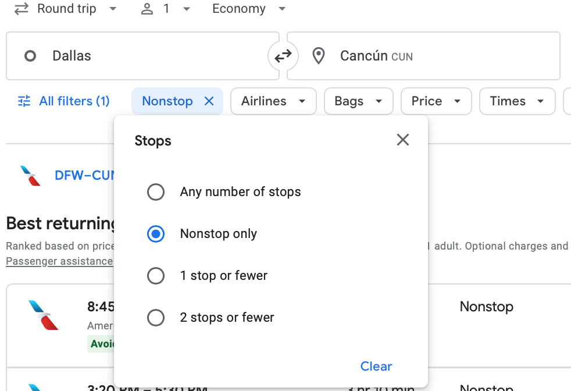Close the Stops popup
Viewport: 571px width, 391px height.
point(402,140)
